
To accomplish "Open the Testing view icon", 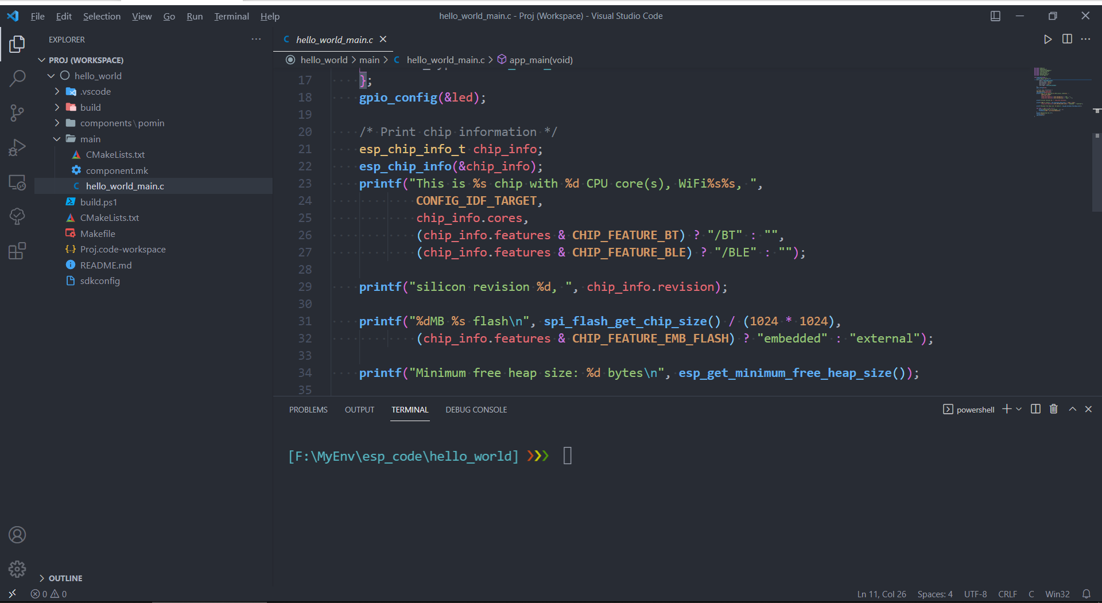I will click(17, 216).
